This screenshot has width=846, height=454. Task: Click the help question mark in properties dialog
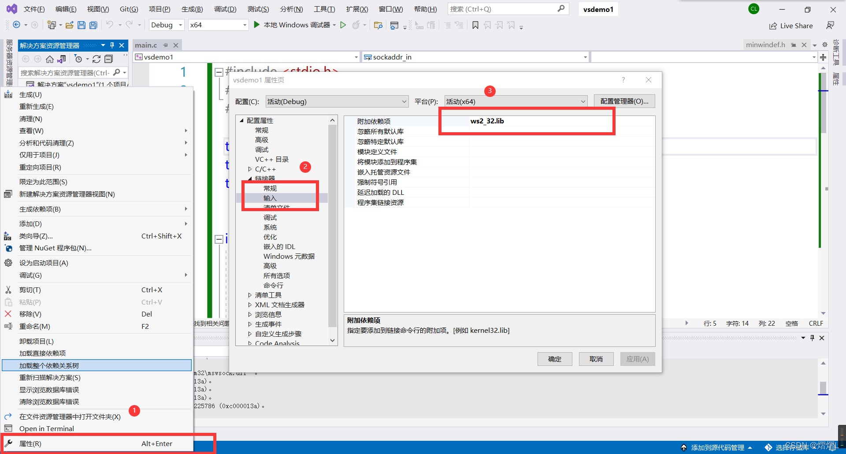[623, 80]
